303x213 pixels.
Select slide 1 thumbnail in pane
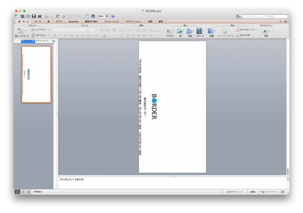36,74
